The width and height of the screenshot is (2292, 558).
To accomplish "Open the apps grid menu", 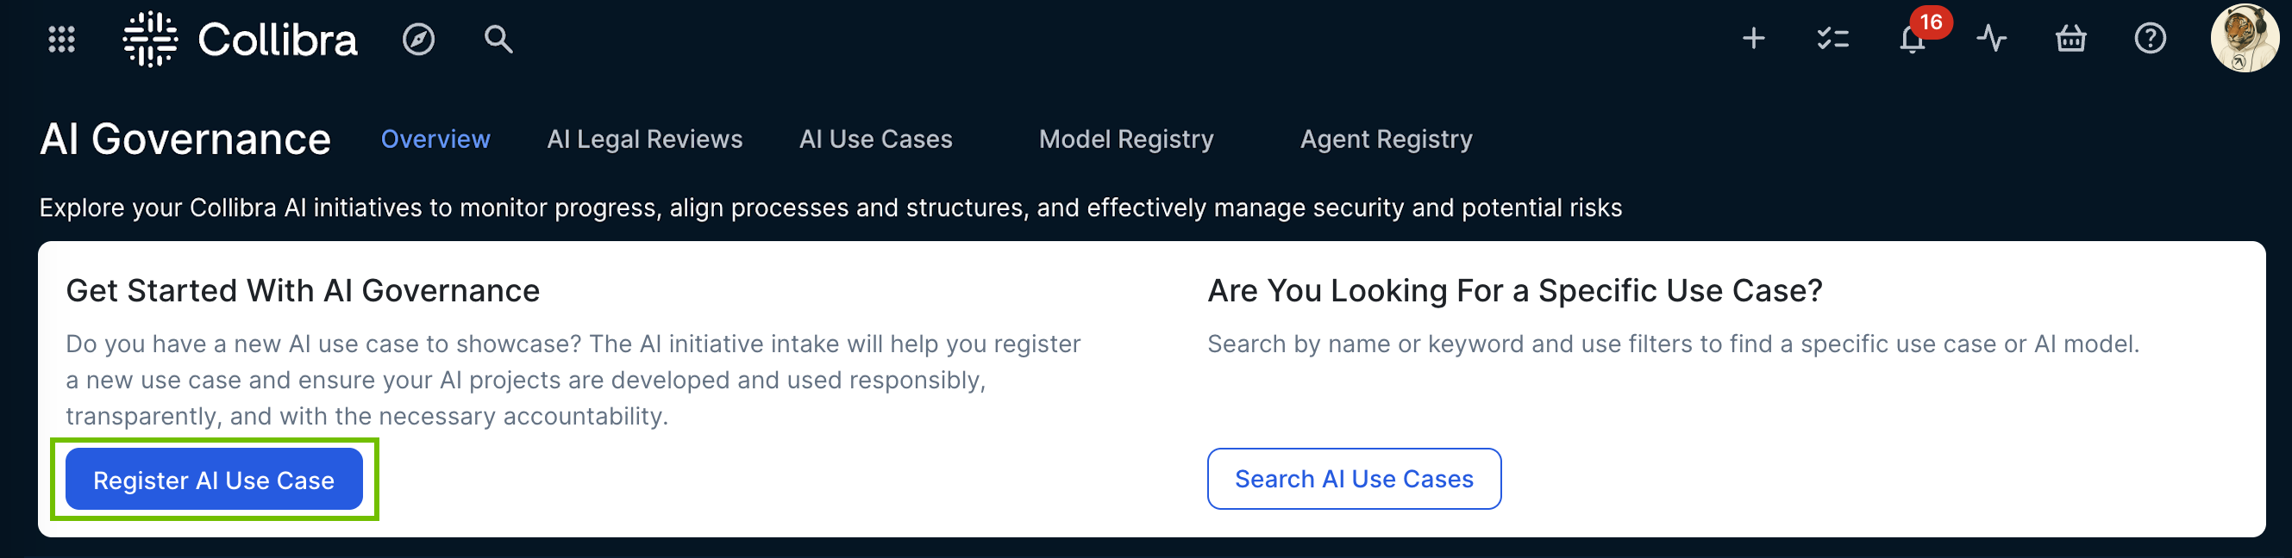I will coord(61,39).
